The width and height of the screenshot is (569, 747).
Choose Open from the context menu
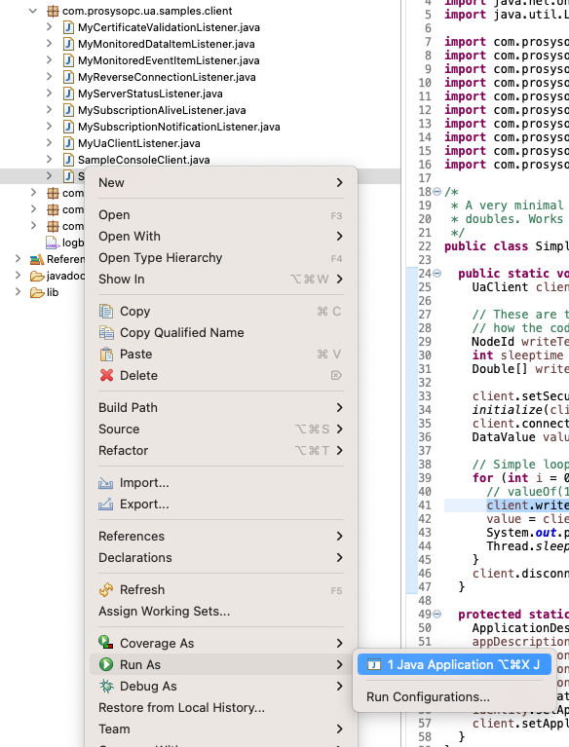(x=221, y=215)
